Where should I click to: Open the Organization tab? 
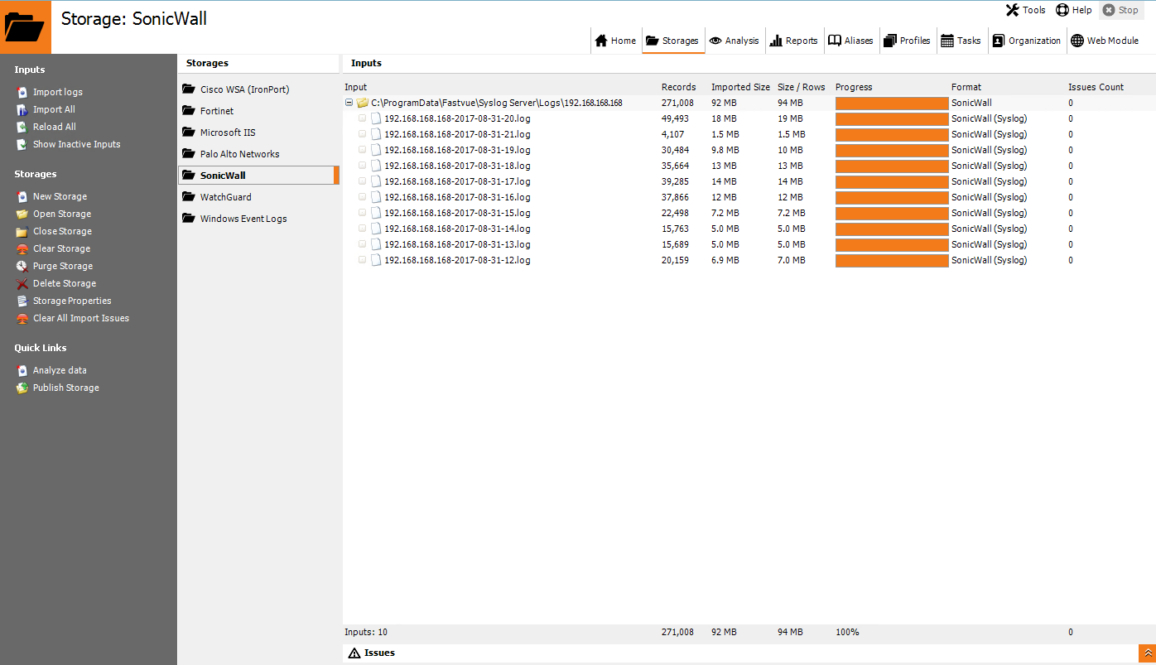(x=1027, y=41)
